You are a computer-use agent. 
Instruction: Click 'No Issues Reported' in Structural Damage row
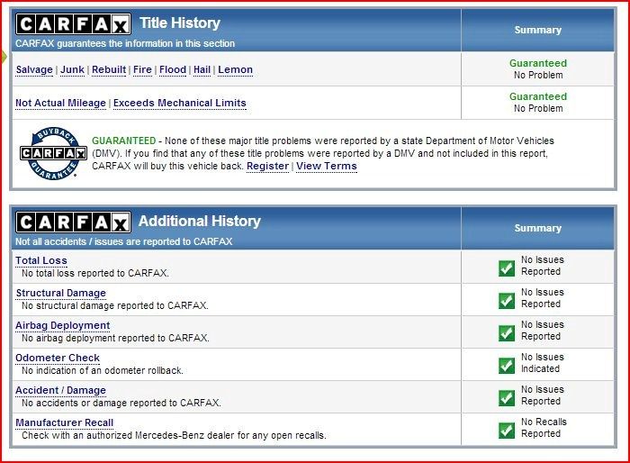click(543, 298)
